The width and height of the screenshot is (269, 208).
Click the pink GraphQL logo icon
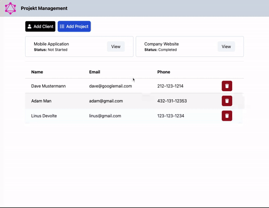(10, 8)
